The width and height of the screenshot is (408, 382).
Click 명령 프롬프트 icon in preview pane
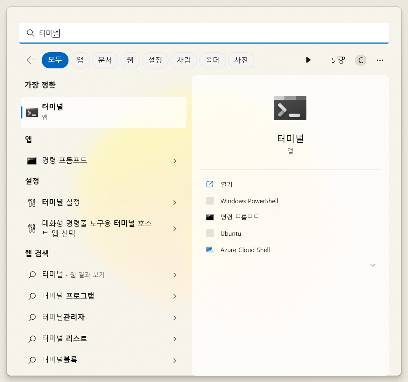(210, 217)
